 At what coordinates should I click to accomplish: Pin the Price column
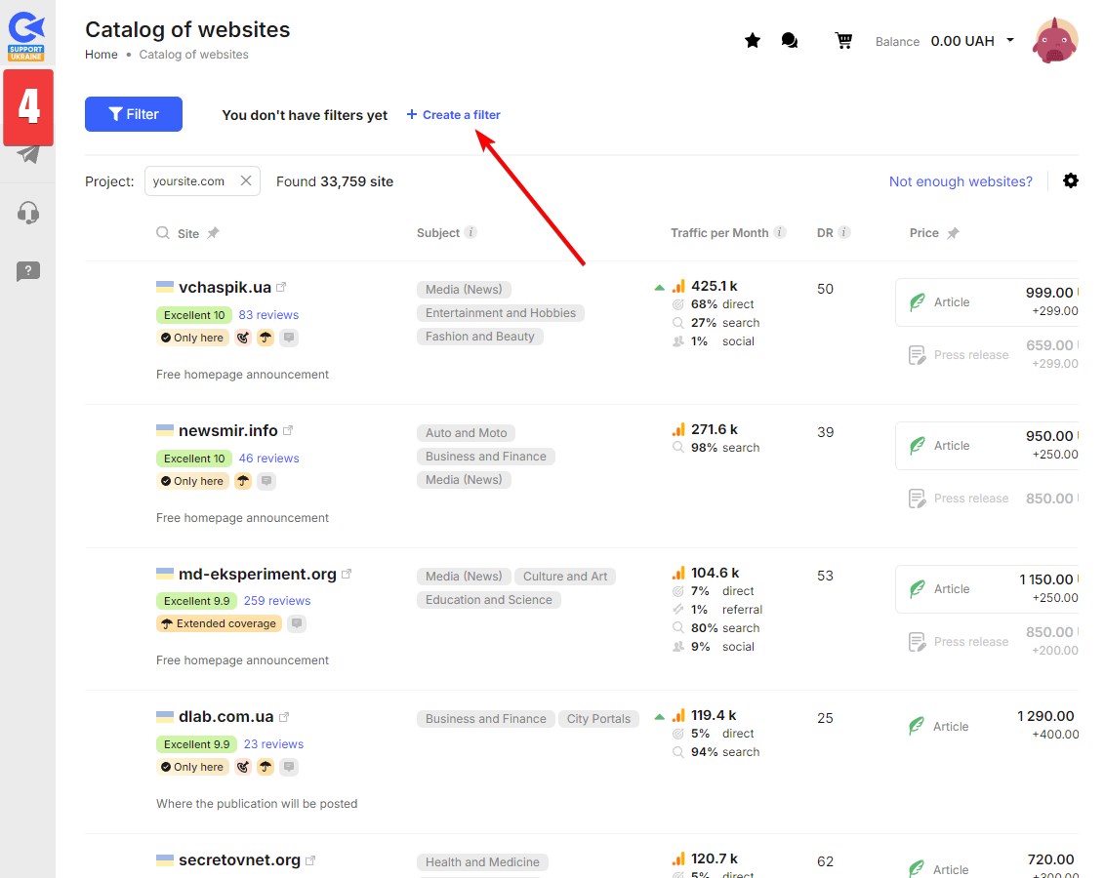click(953, 233)
